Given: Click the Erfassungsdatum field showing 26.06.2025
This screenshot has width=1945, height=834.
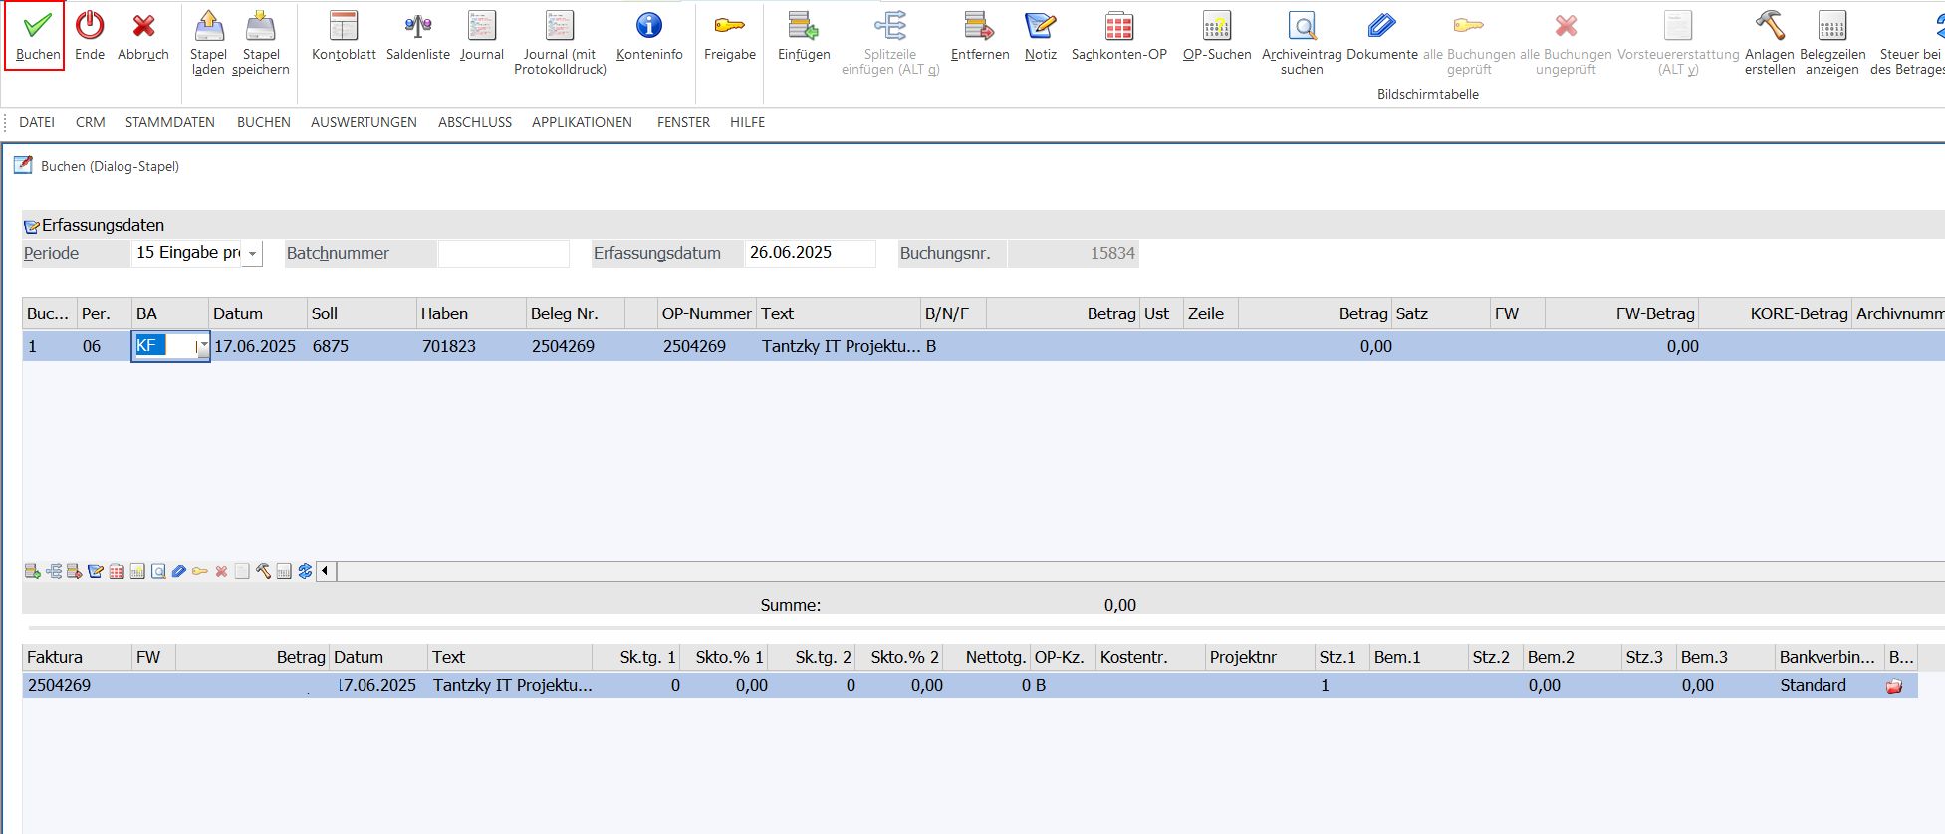Looking at the screenshot, I should point(811,254).
